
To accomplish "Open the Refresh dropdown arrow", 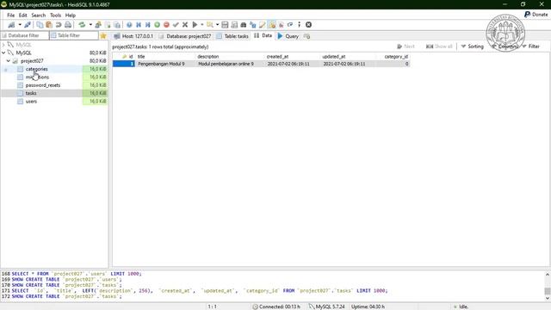I will click(x=90, y=25).
